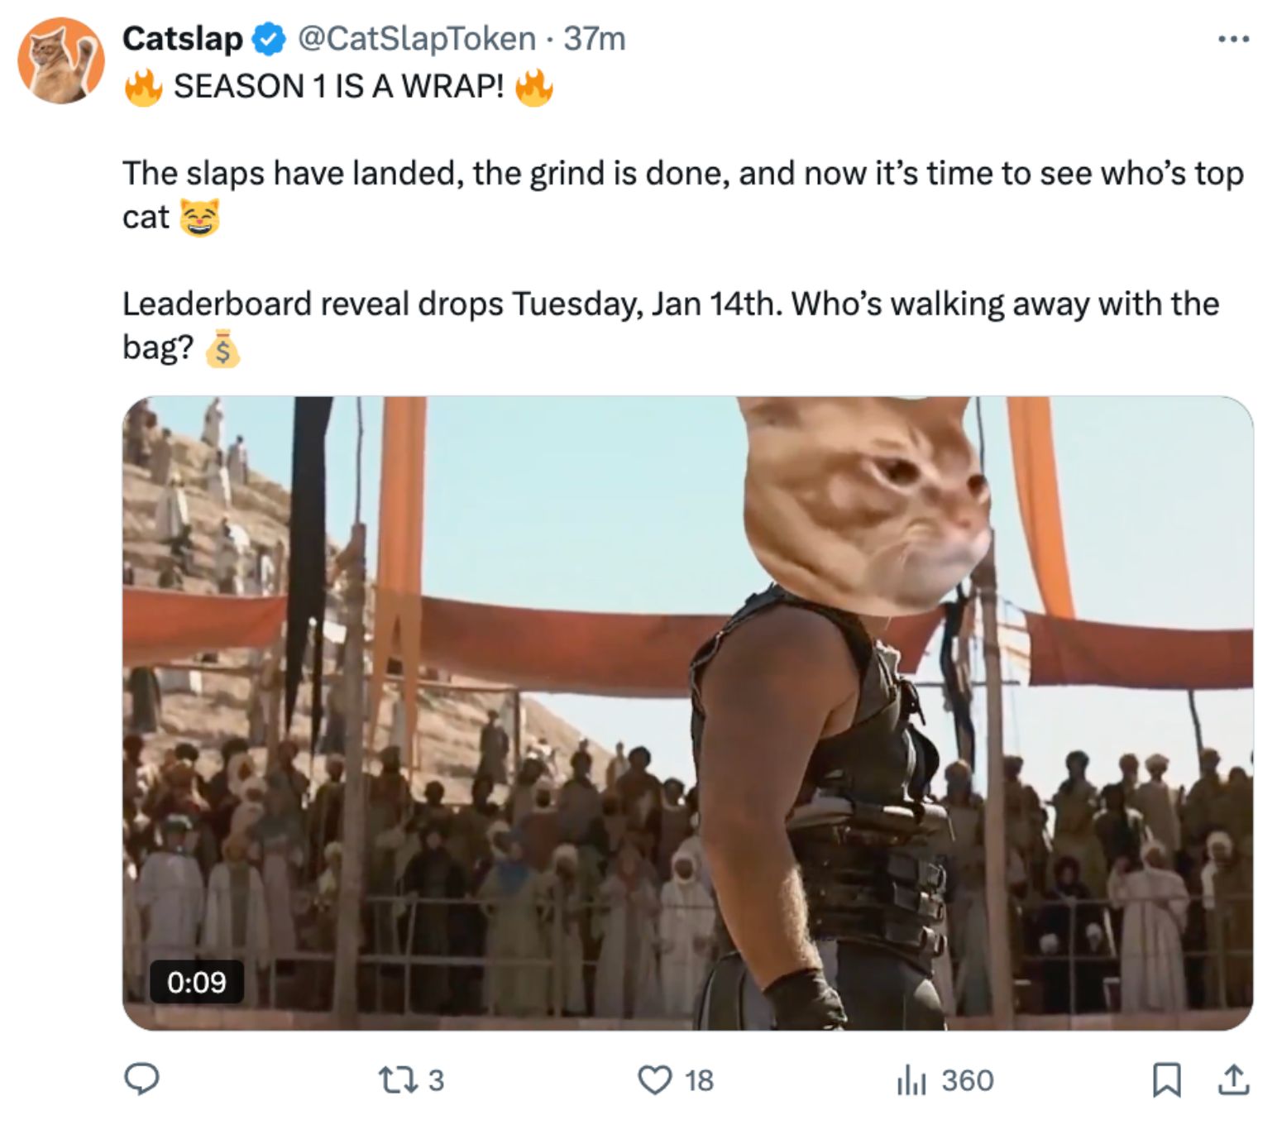This screenshot has width=1277, height=1125.
Task: Click the "SEASON 1 IS A WRAP!" text
Action: [338, 86]
